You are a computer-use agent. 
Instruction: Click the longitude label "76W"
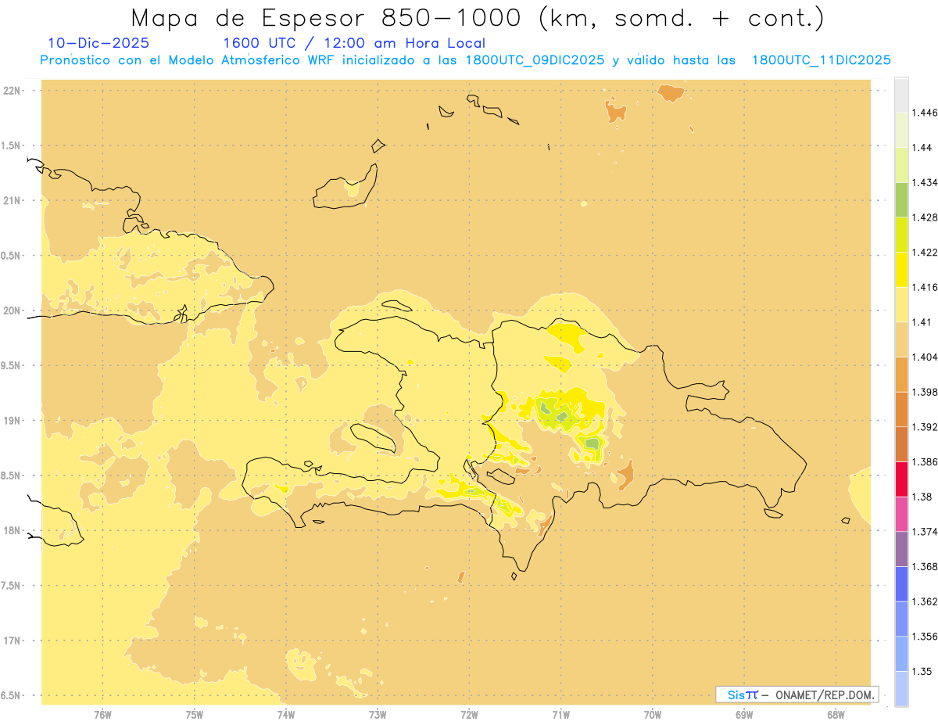[102, 714]
